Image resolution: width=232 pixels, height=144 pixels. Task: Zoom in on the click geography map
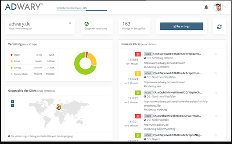(x=12, y=101)
